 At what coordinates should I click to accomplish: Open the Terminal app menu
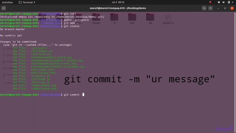coord(27,2)
